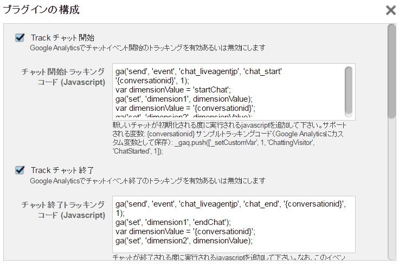Place cursor on the 'chat_end' ga send line
399x265 pixels.
230,208
